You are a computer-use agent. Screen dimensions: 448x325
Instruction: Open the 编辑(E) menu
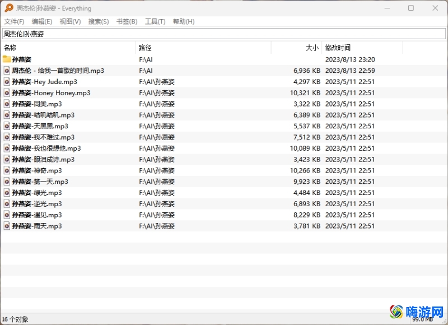(41, 21)
